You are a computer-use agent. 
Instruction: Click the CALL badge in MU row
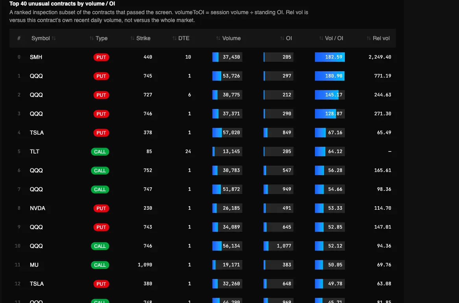click(x=100, y=265)
